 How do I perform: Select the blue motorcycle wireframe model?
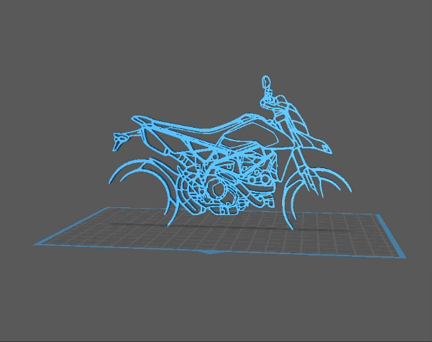click(x=230, y=152)
